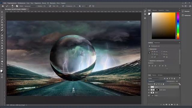Create new adjustment layer icon
Image resolution: width=192 pixels, height=108 pixels.
[x=169, y=105]
